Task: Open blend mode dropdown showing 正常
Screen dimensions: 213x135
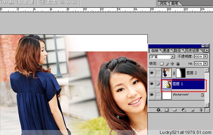Action: 162,56
